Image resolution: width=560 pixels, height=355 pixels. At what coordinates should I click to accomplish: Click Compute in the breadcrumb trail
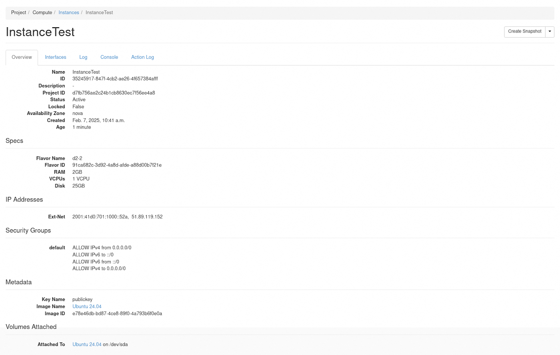42,13
